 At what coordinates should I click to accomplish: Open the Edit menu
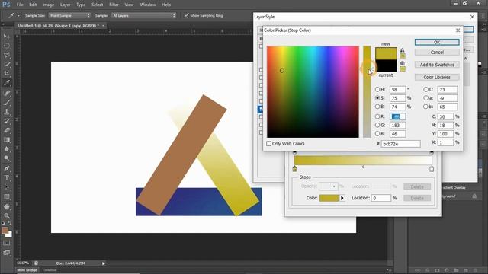(x=33, y=5)
